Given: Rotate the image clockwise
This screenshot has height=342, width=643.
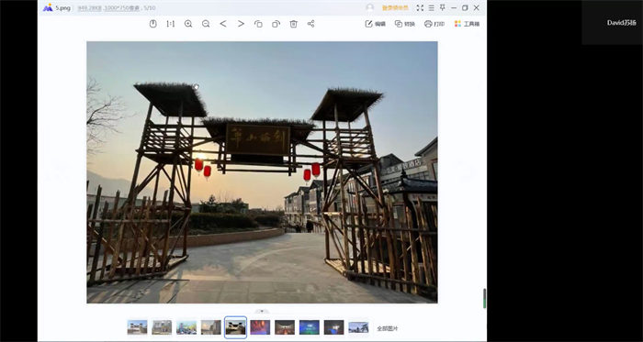Looking at the screenshot, I should click(x=276, y=24).
